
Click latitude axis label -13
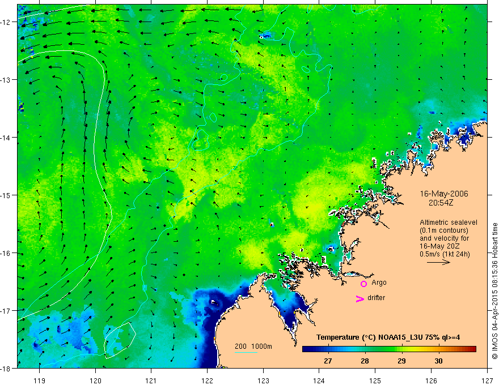(x=6, y=80)
